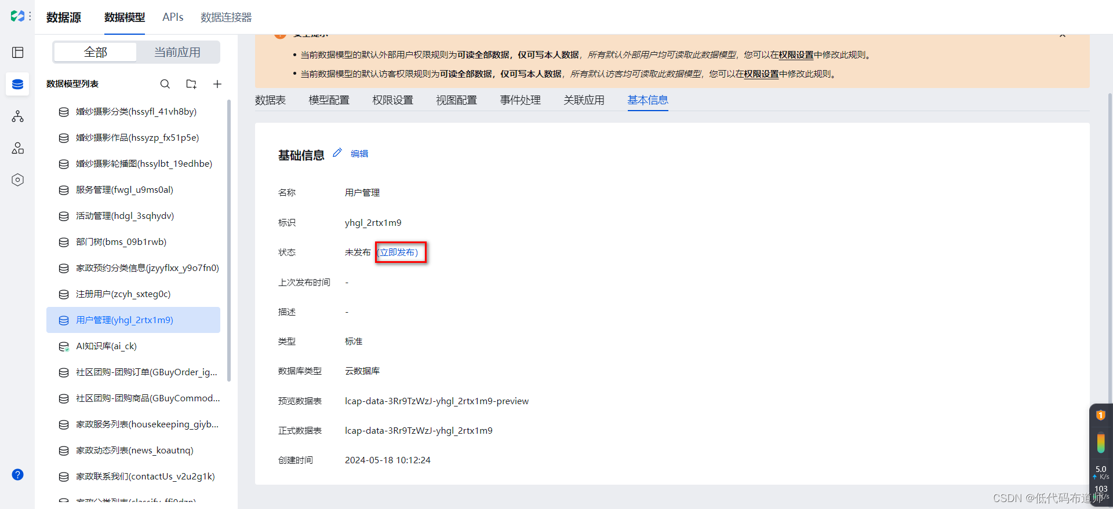Image resolution: width=1113 pixels, height=509 pixels.
Task: Open the 数据表 tab
Action: [x=270, y=100]
